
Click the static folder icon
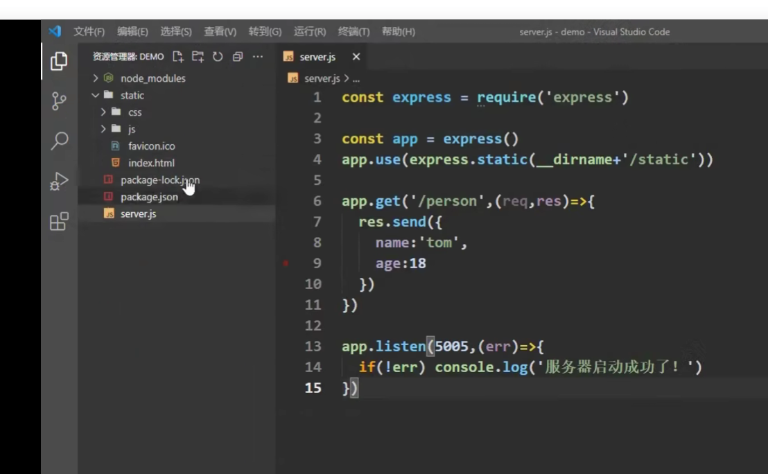109,95
